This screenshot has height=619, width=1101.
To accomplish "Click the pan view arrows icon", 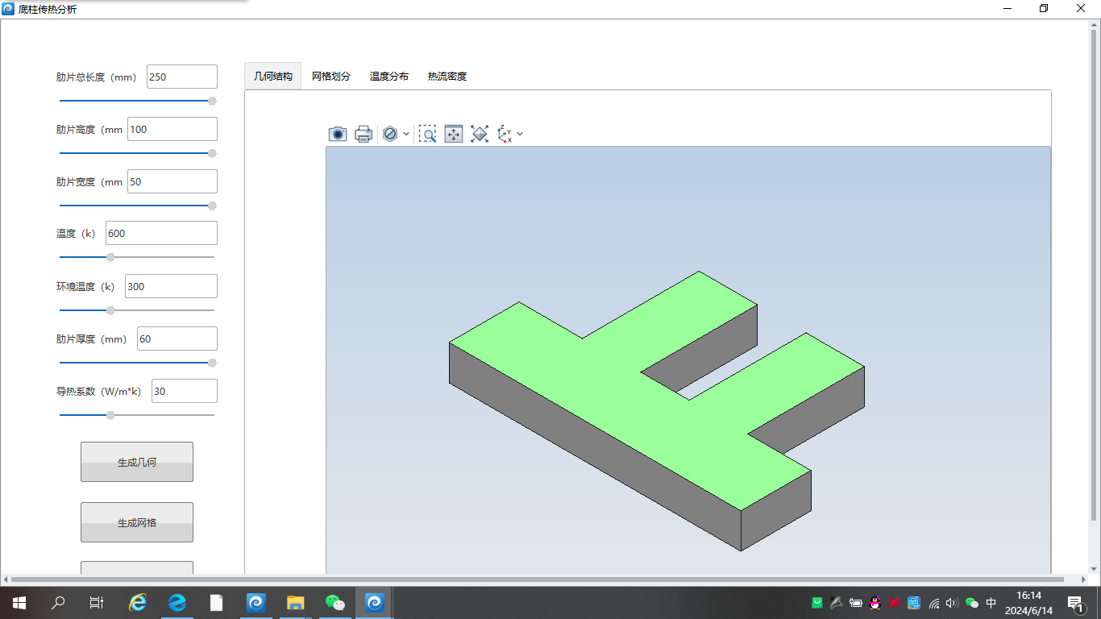I will point(454,134).
